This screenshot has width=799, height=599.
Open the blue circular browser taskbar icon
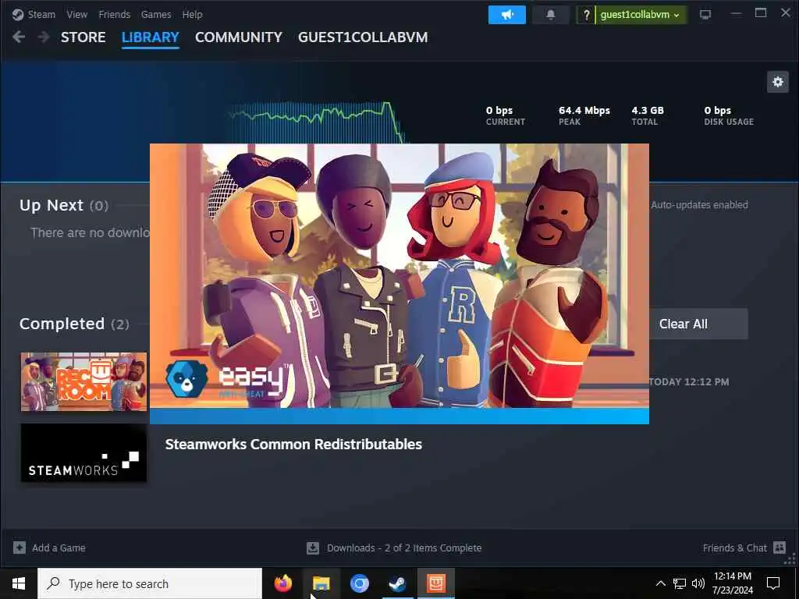tap(359, 583)
